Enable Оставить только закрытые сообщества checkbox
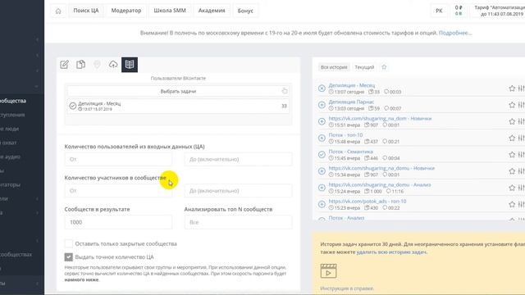The image size is (525, 295). (x=68, y=243)
